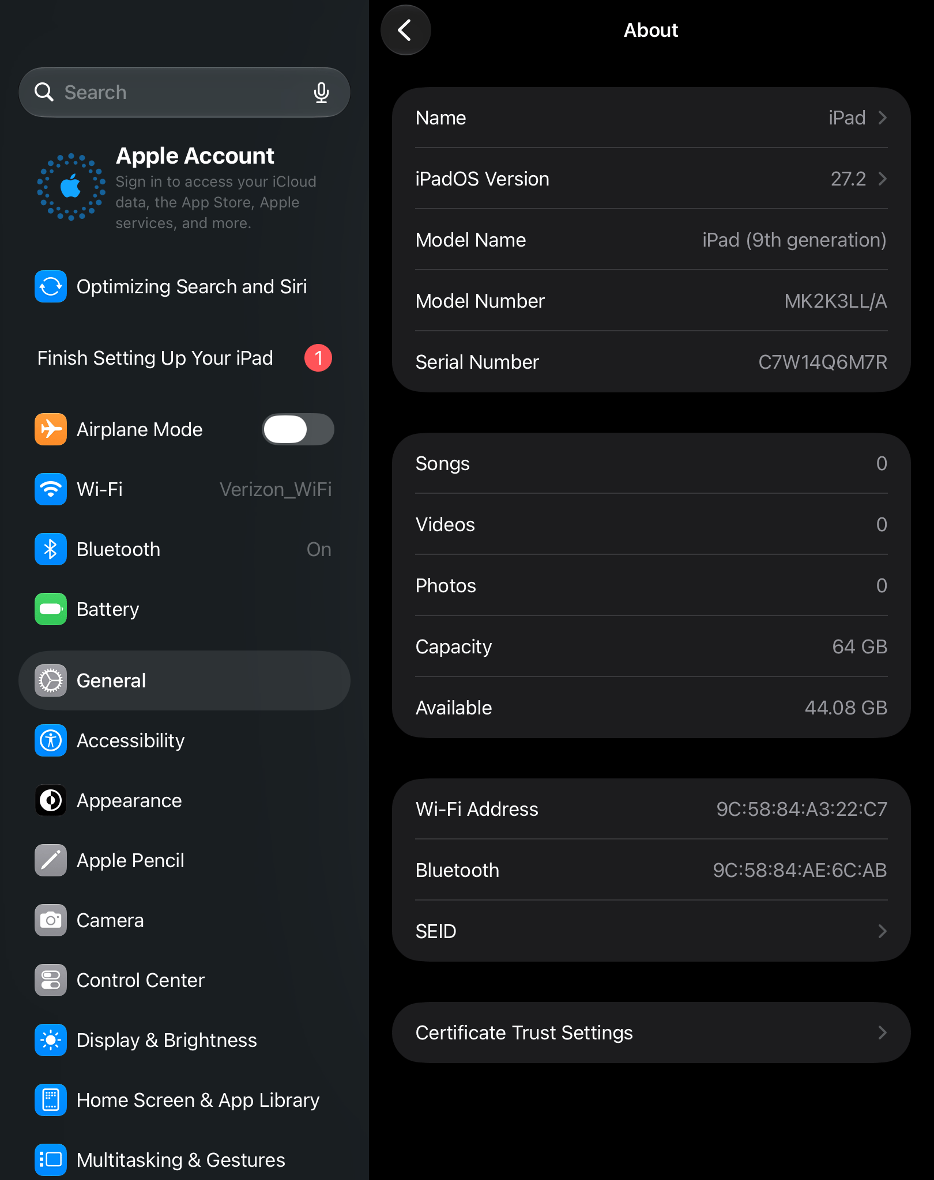Tap the Appearance icon
Image resolution: width=934 pixels, height=1180 pixels.
pyautogui.click(x=51, y=800)
